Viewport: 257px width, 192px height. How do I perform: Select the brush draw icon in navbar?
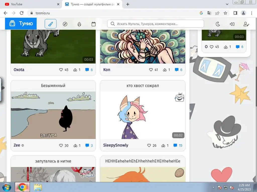50,24
